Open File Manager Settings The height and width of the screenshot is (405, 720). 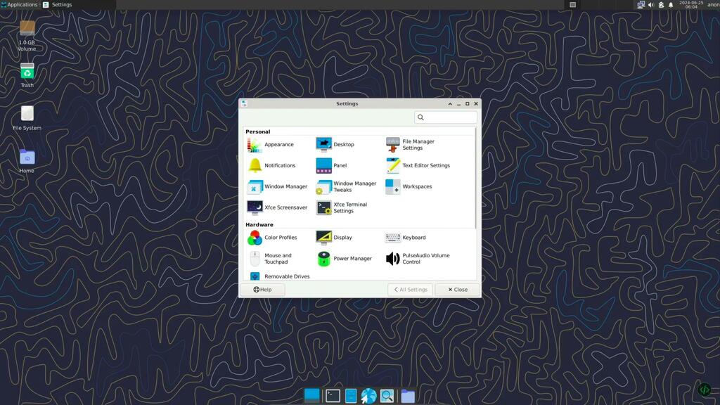[411, 145]
